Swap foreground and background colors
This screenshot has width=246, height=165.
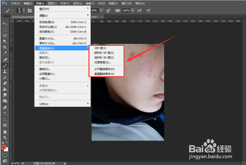[6, 142]
